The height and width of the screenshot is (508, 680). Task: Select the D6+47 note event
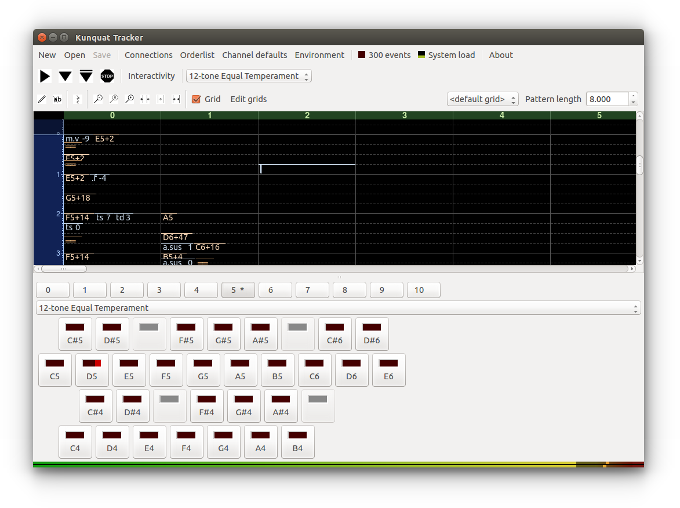[175, 237]
